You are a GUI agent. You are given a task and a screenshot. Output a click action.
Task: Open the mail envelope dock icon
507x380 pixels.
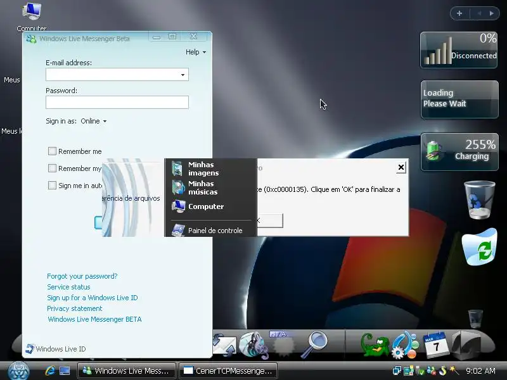(225, 346)
